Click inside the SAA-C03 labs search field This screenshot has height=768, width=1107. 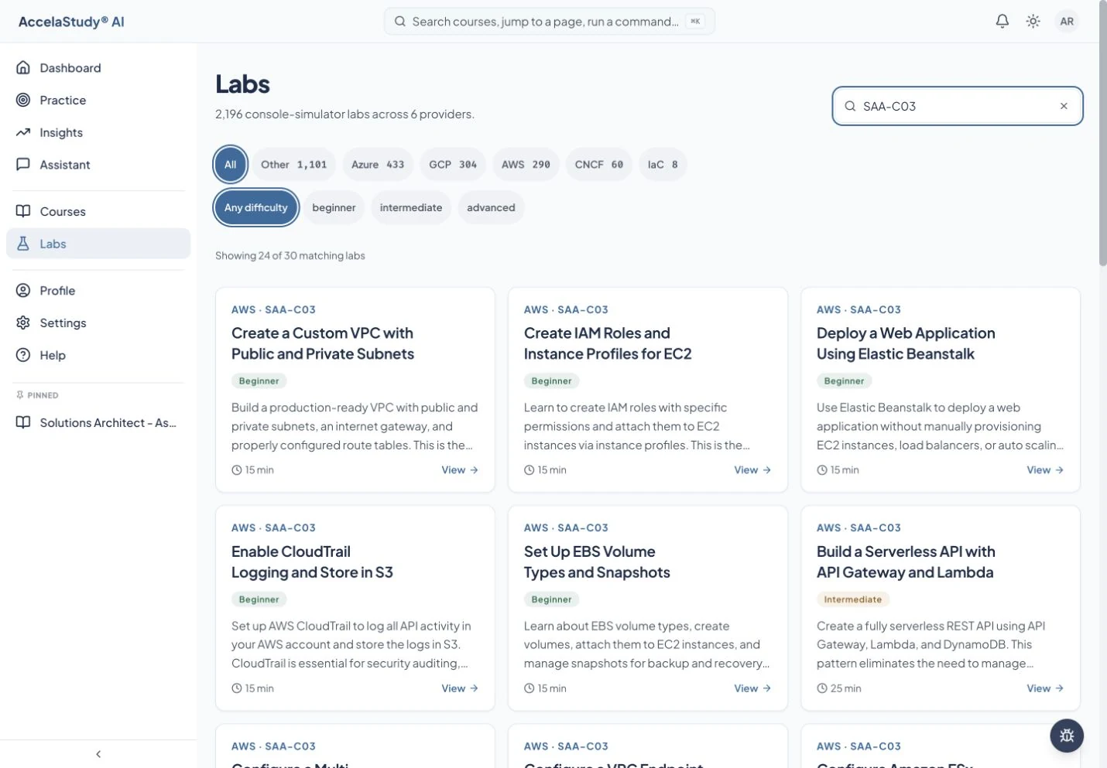pos(957,106)
